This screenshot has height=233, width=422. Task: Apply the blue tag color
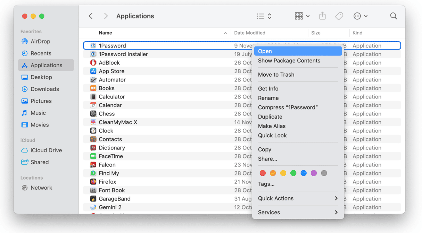tap(304, 173)
